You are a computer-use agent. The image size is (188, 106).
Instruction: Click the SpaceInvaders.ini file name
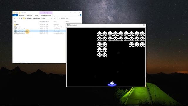tap(21, 33)
